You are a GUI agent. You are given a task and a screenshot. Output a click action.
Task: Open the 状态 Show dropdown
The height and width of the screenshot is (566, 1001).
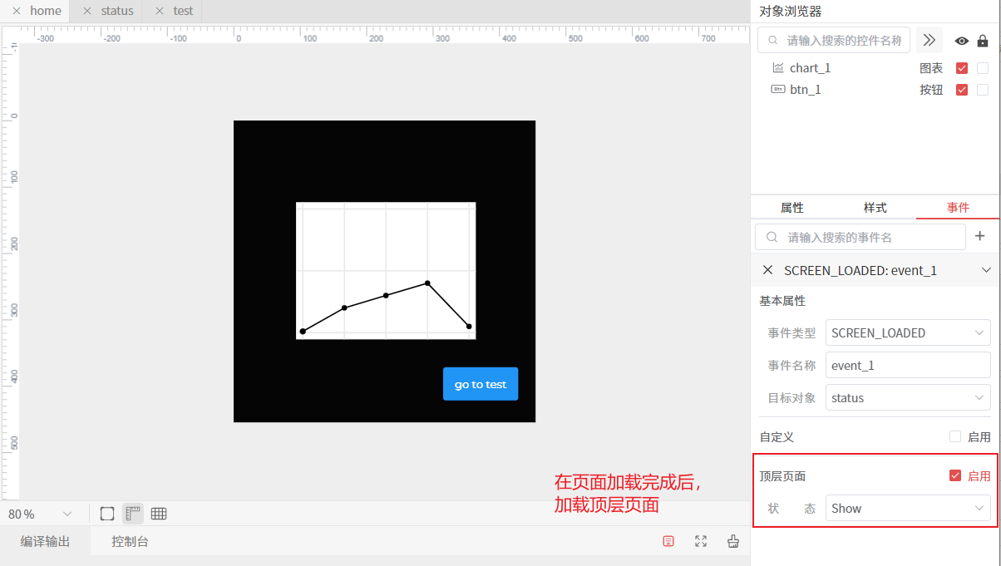908,508
